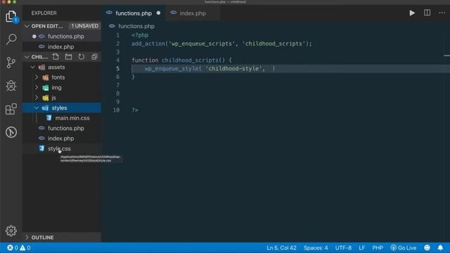Open the Manage gear settings icon

pos(11,231)
